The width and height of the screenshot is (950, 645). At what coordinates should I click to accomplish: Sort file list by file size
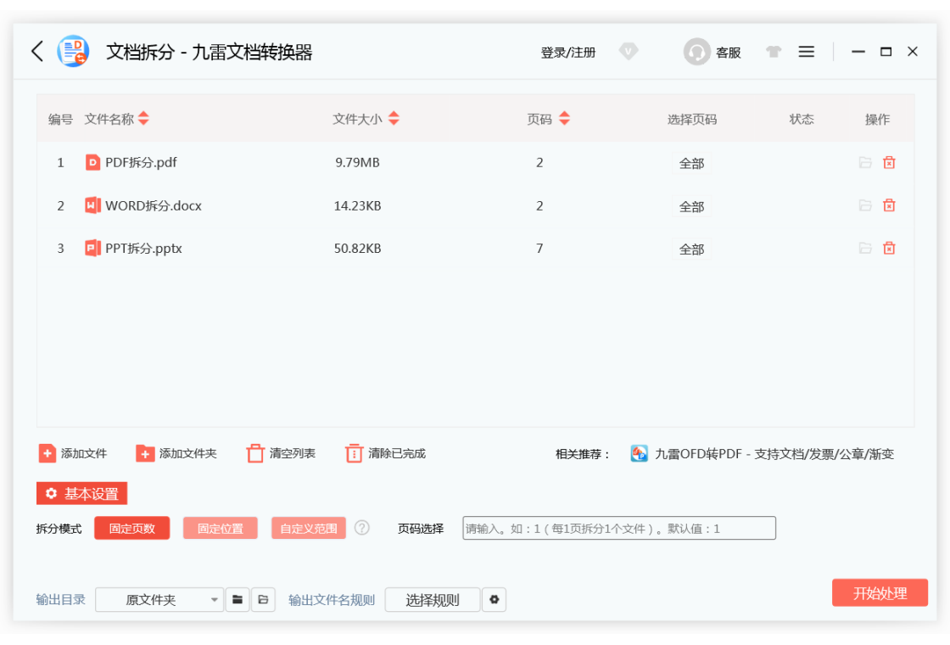click(x=394, y=118)
